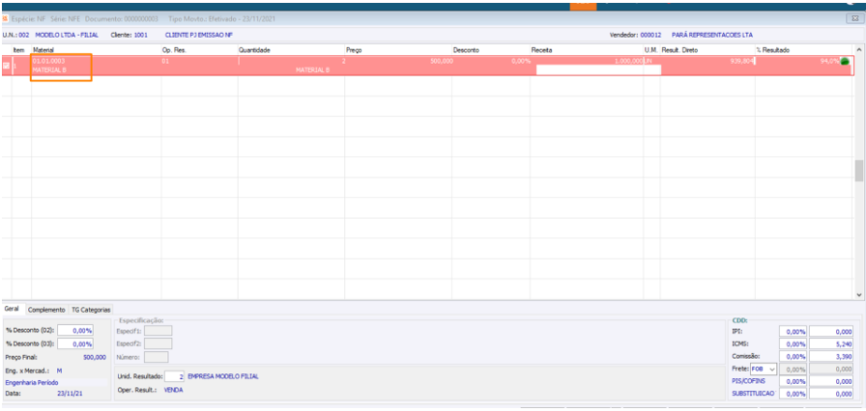This screenshot has width=866, height=411.
Task: Click vendor name PARÁ REPRESENTACOES LTA
Action: pos(712,35)
